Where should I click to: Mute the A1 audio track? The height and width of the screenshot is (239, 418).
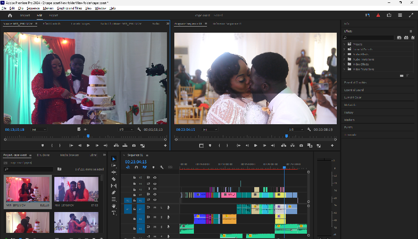[x=155, y=208]
